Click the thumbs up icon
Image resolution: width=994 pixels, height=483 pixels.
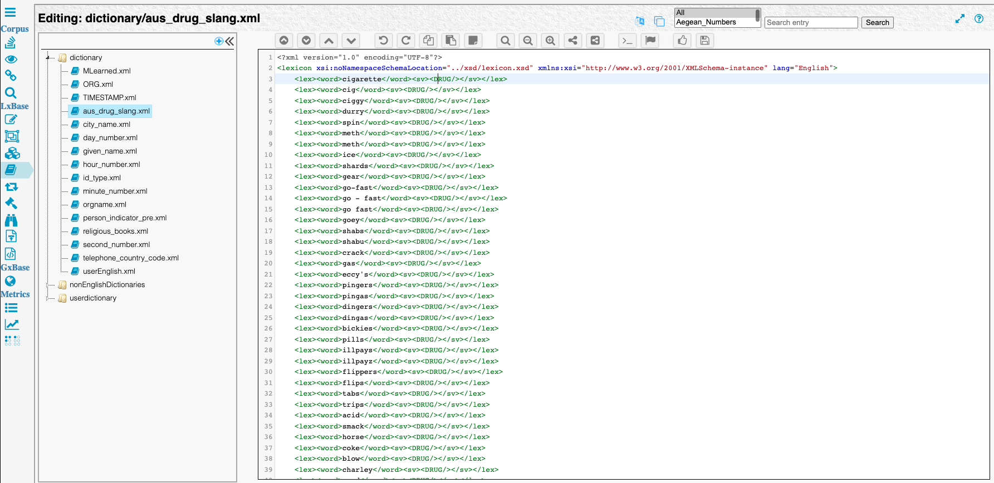[682, 40]
